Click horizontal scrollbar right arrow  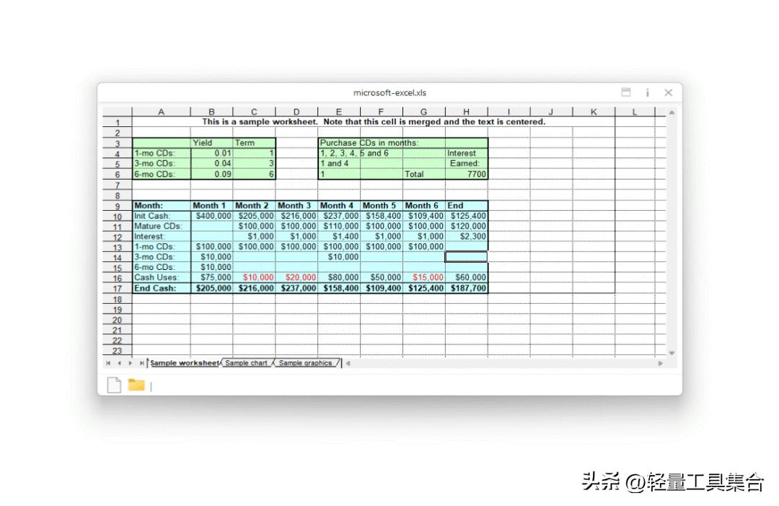[x=660, y=363]
